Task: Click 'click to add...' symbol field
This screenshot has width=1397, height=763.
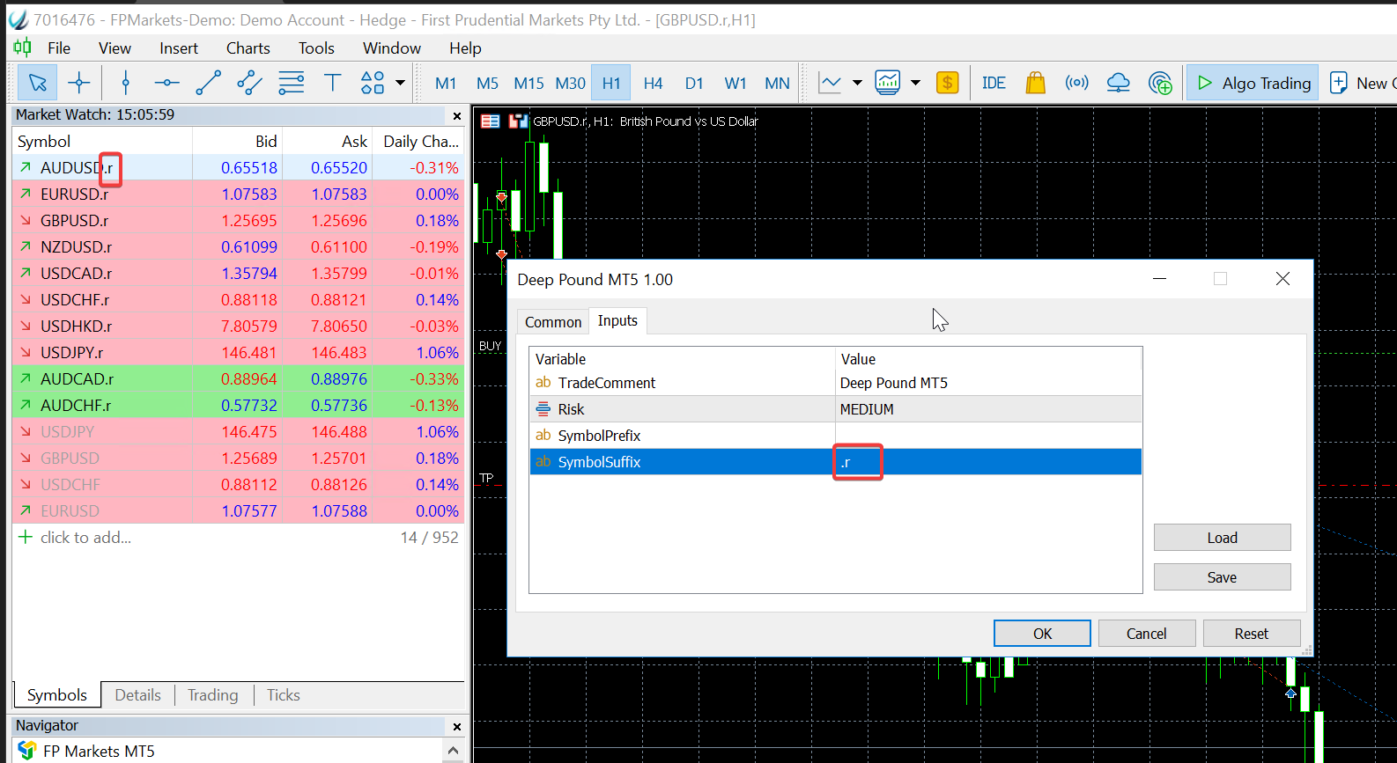Action: (85, 538)
